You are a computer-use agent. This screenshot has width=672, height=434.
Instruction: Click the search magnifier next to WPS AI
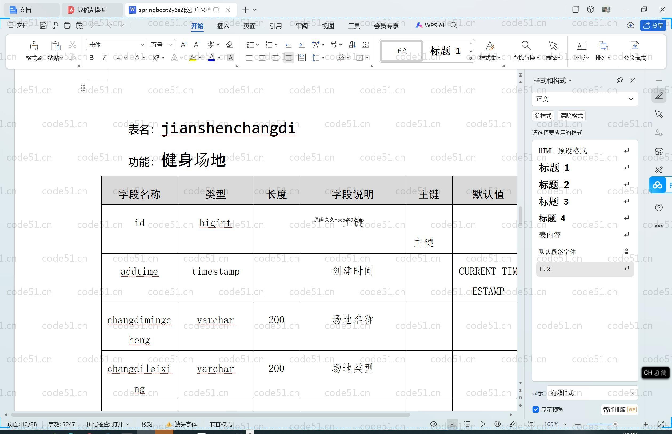pyautogui.click(x=454, y=26)
